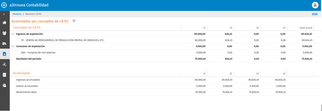
Task: Navigate to Modelos breadcrumb link
Action: tap(17, 14)
